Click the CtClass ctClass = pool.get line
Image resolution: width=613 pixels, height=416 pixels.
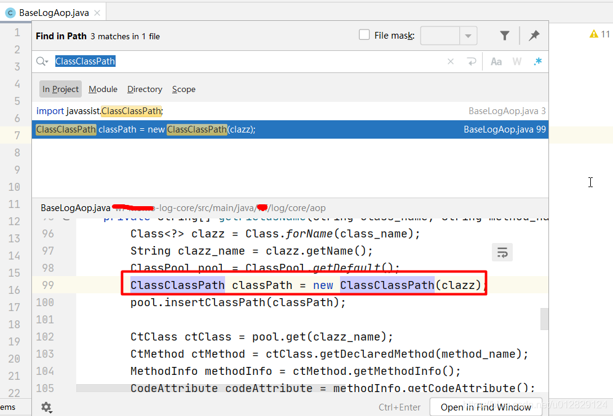pos(261,337)
